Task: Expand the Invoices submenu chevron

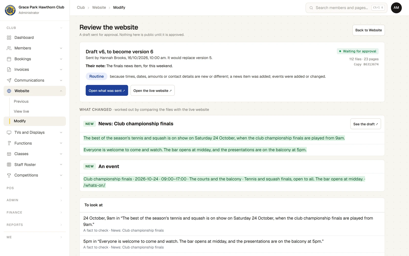Action: click(x=61, y=70)
